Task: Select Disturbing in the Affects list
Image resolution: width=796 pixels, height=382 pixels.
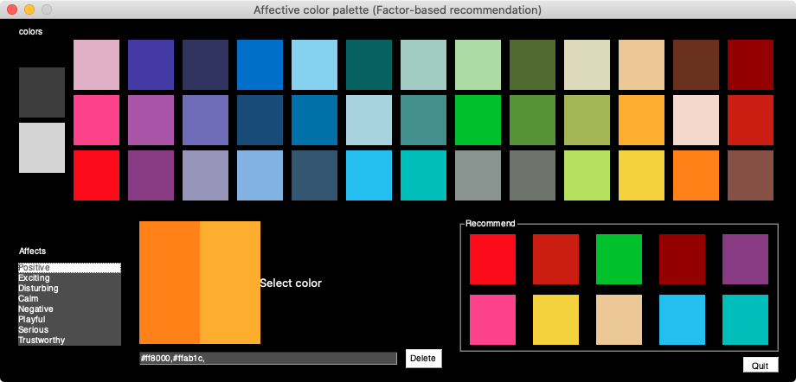Action: pos(39,289)
